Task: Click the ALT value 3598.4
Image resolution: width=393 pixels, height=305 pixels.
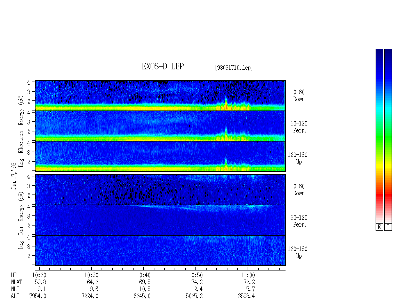Action: [246, 296]
